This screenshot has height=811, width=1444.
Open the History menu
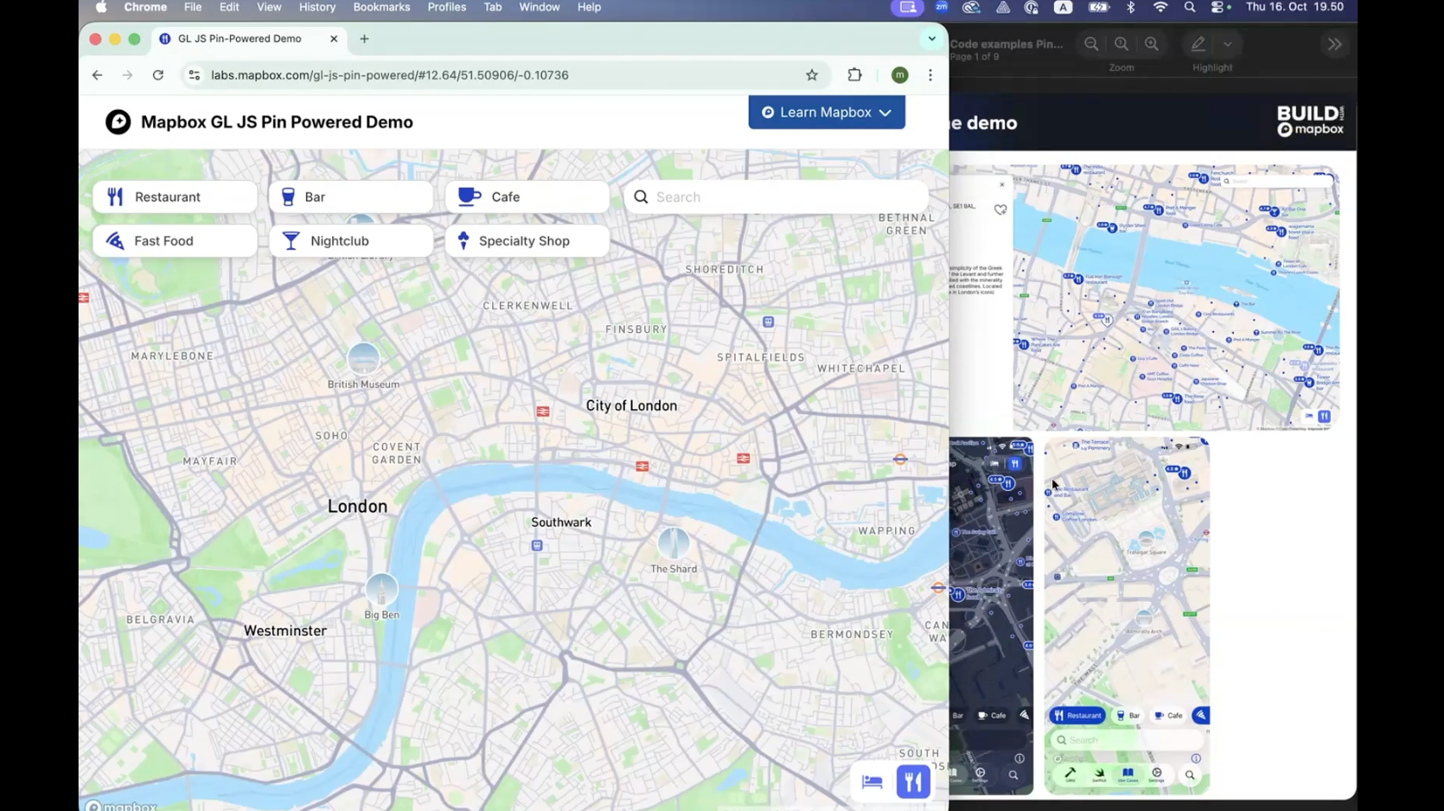pos(317,7)
